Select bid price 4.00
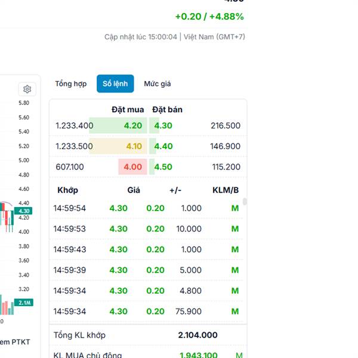This screenshot has height=358, width=358. coord(132,166)
